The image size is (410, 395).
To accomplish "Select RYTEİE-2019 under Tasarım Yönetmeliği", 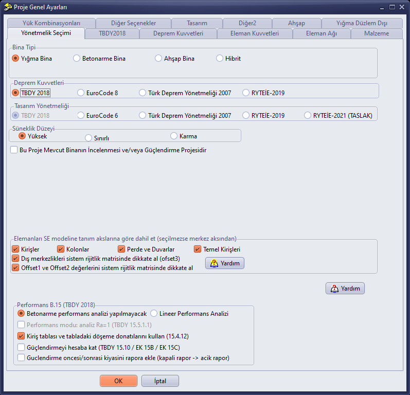I will pyautogui.click(x=263, y=115).
